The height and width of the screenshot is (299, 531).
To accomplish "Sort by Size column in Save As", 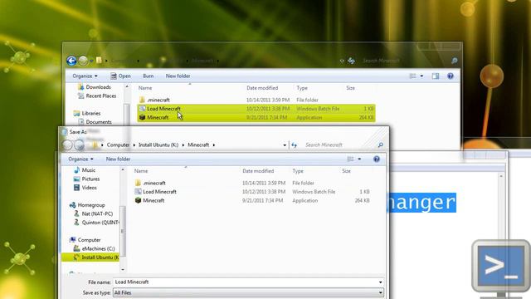I will (346, 171).
